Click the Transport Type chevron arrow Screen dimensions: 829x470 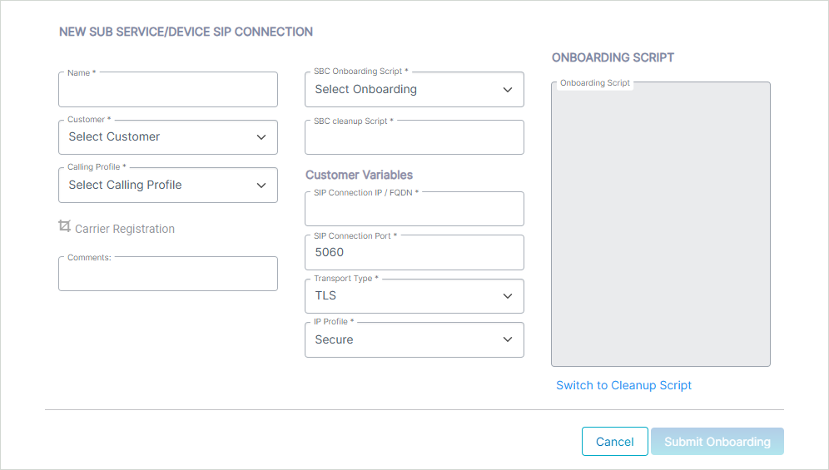[508, 296]
